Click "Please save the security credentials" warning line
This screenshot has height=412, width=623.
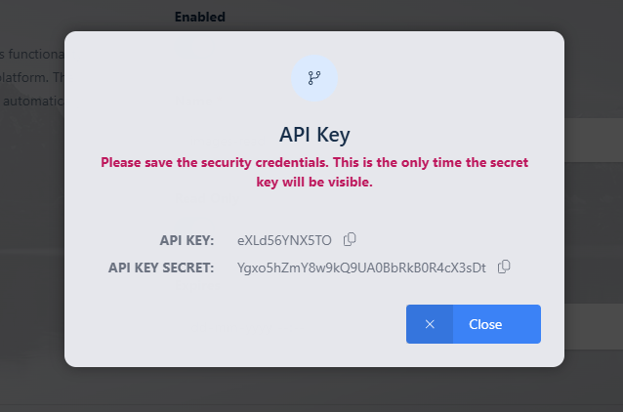click(x=314, y=162)
